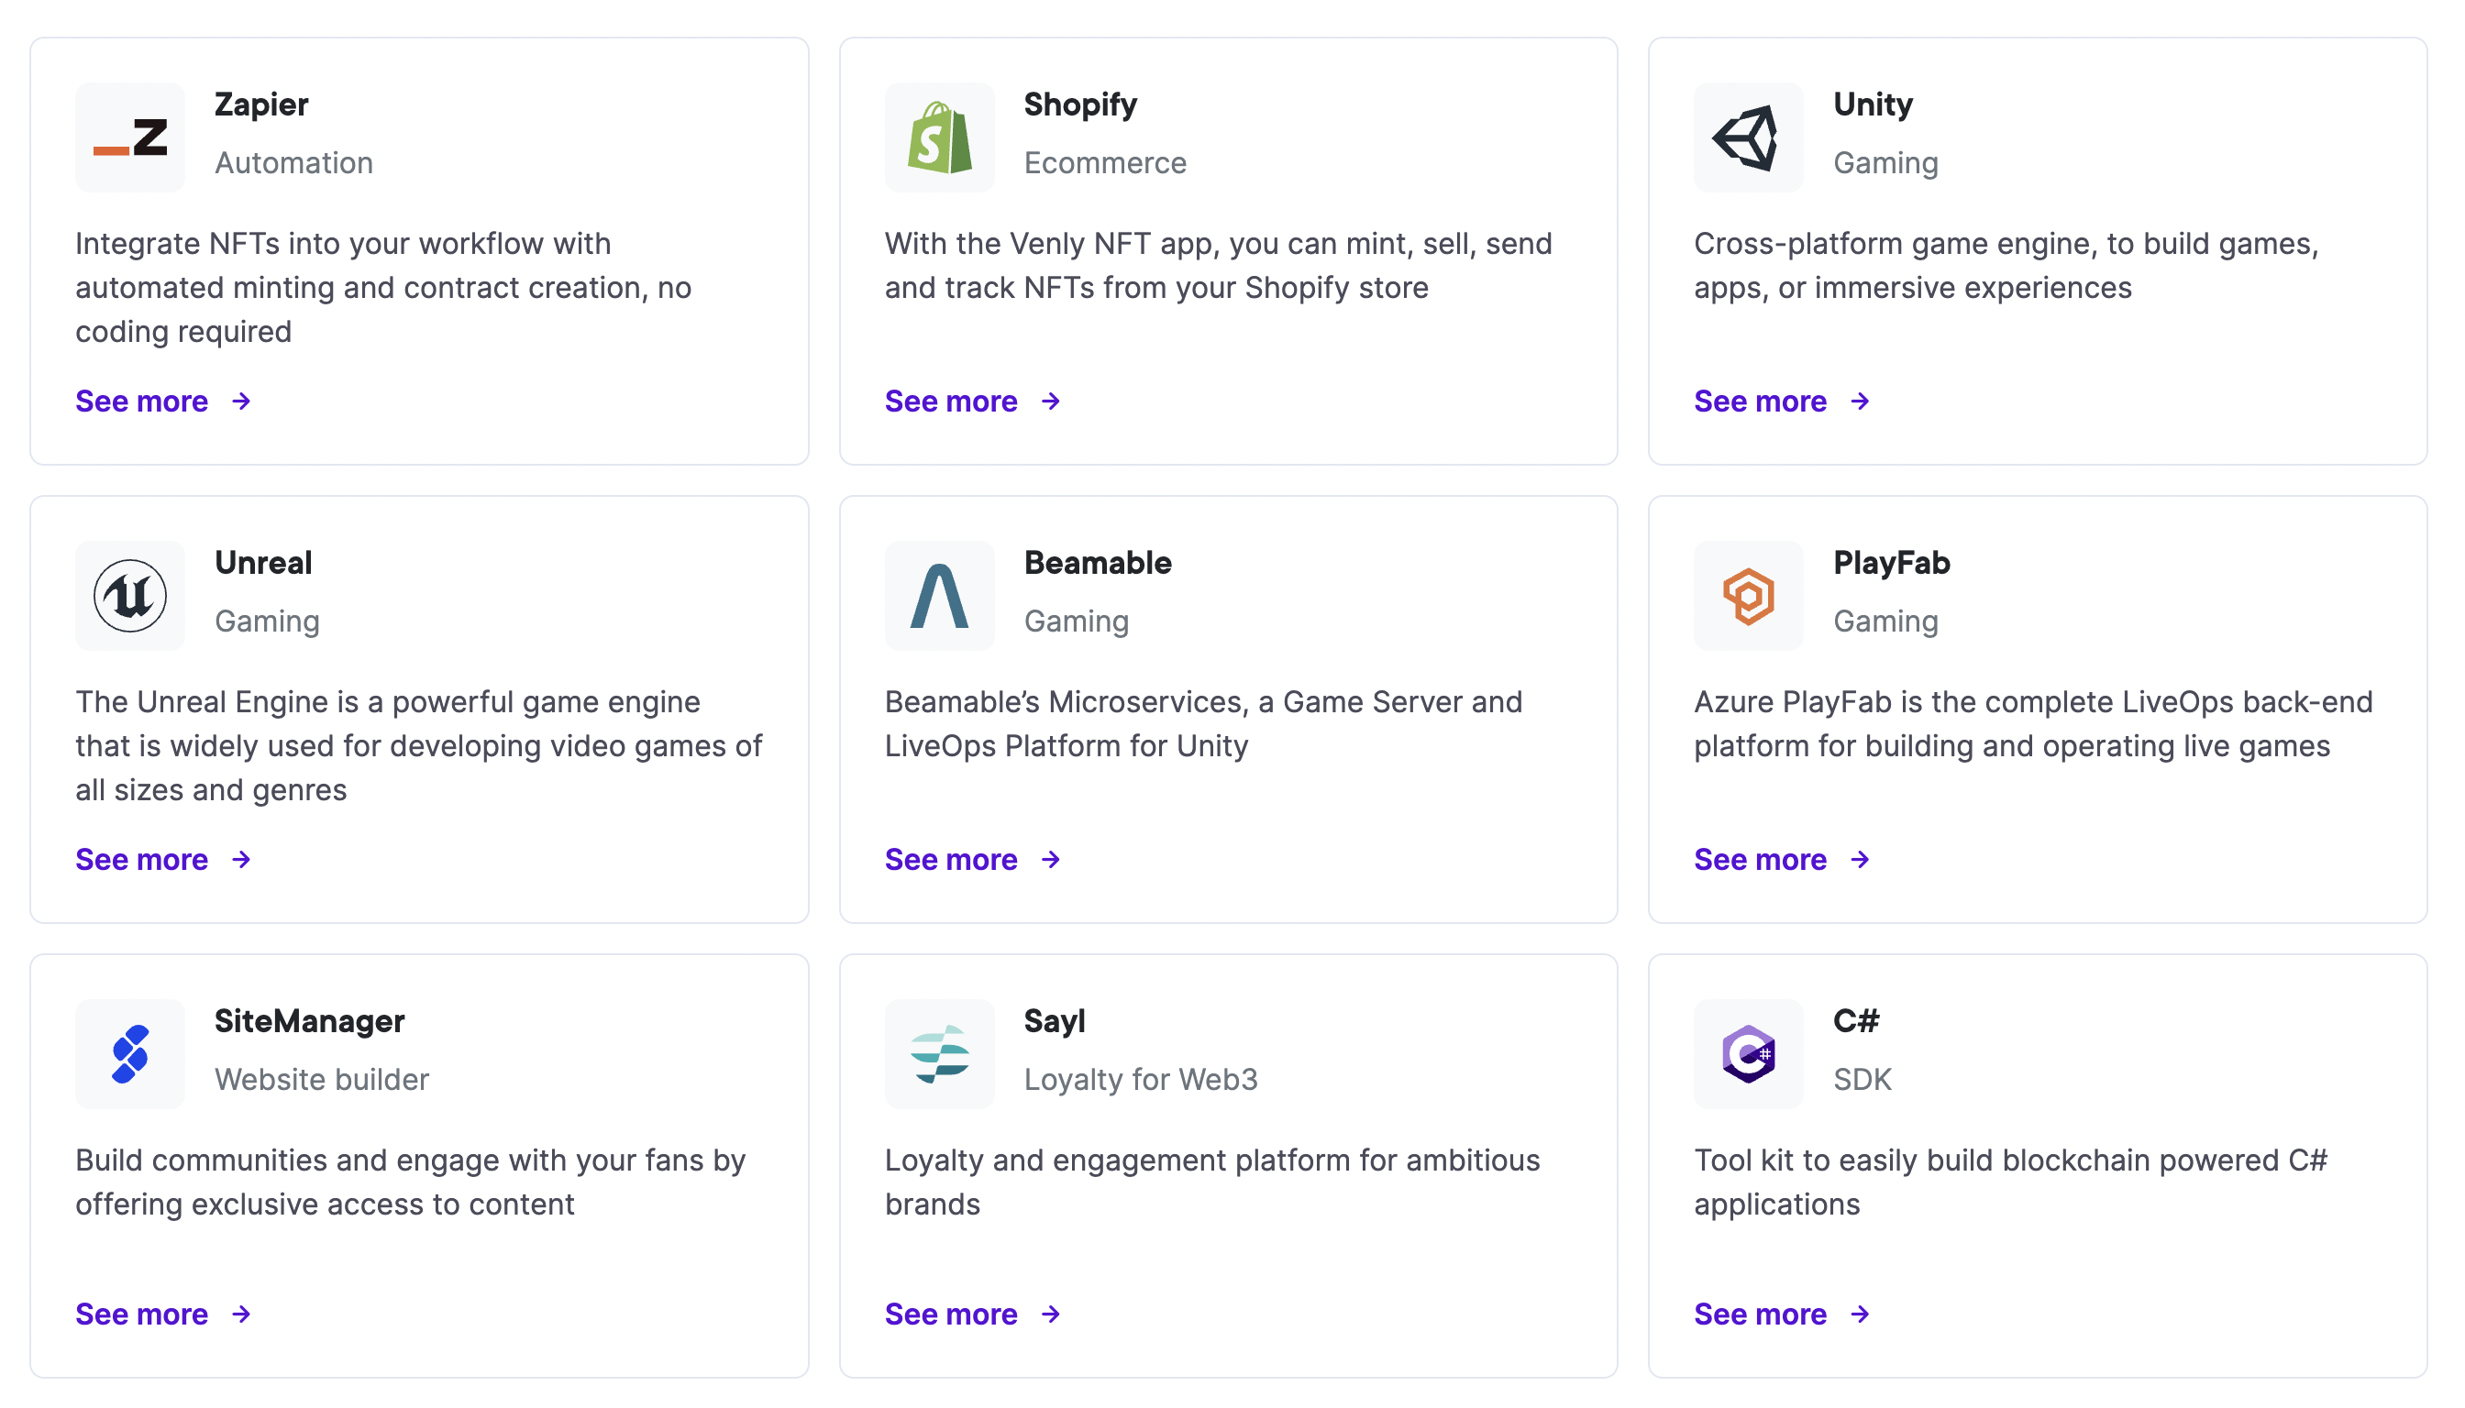Screen dimensions: 2465x1408
Task: Click the Zapier logo icon
Action: click(x=130, y=137)
